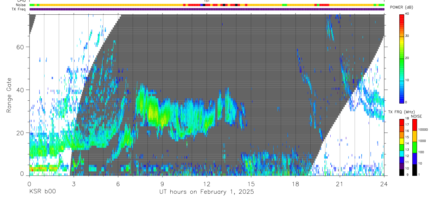Click the green 100 level in NOISE colorbar
The width and height of the screenshot is (432, 199).
pos(414,147)
